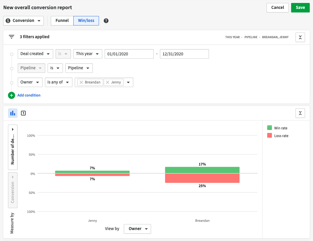Click the Loss rate legend text
The image size is (313, 241).
(x=281, y=136)
